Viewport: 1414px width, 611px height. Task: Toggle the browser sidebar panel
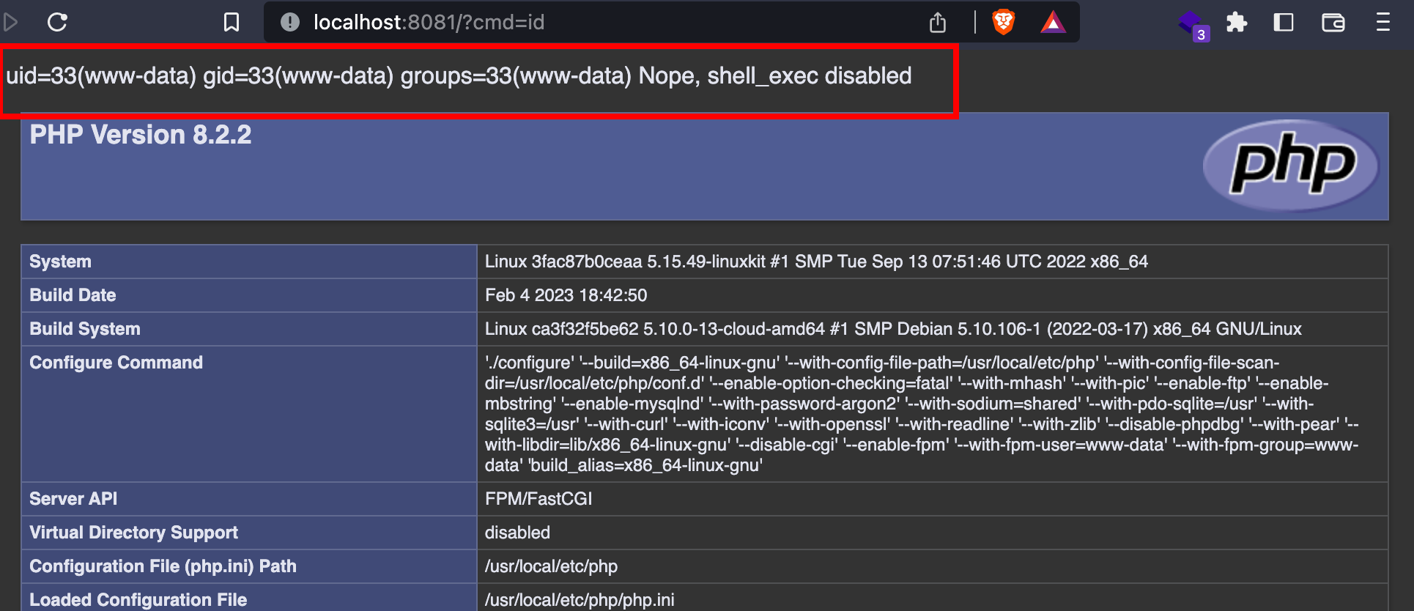pyautogui.click(x=1284, y=22)
